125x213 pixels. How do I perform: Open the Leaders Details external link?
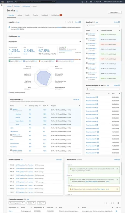point(117,22)
